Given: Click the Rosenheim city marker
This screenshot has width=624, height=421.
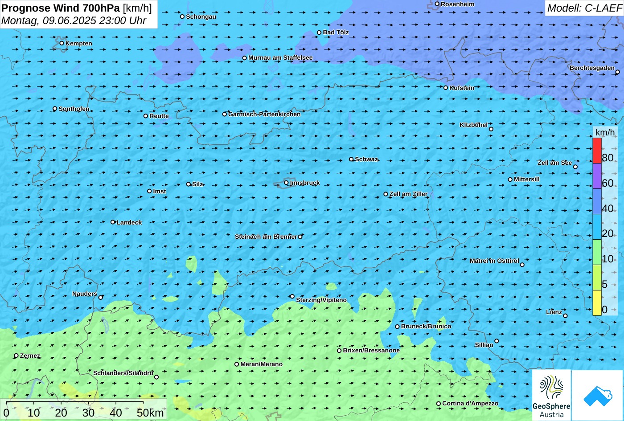Looking at the screenshot, I should (x=437, y=4).
